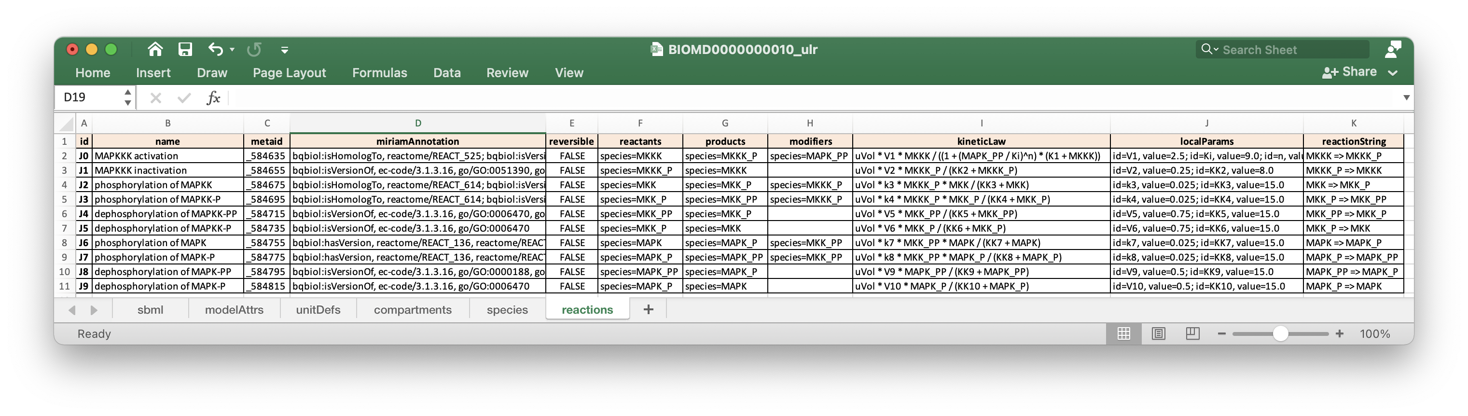Select the cell 'MAPKKK activation'
The width and height of the screenshot is (1468, 416).
(167, 155)
